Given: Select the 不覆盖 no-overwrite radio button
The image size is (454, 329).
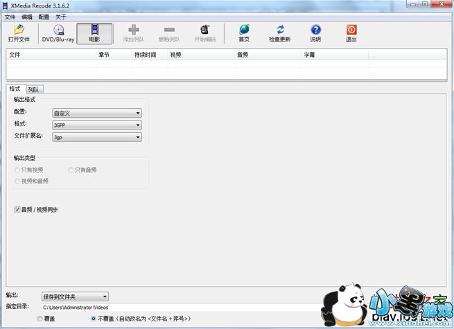Looking at the screenshot, I should 94,319.
